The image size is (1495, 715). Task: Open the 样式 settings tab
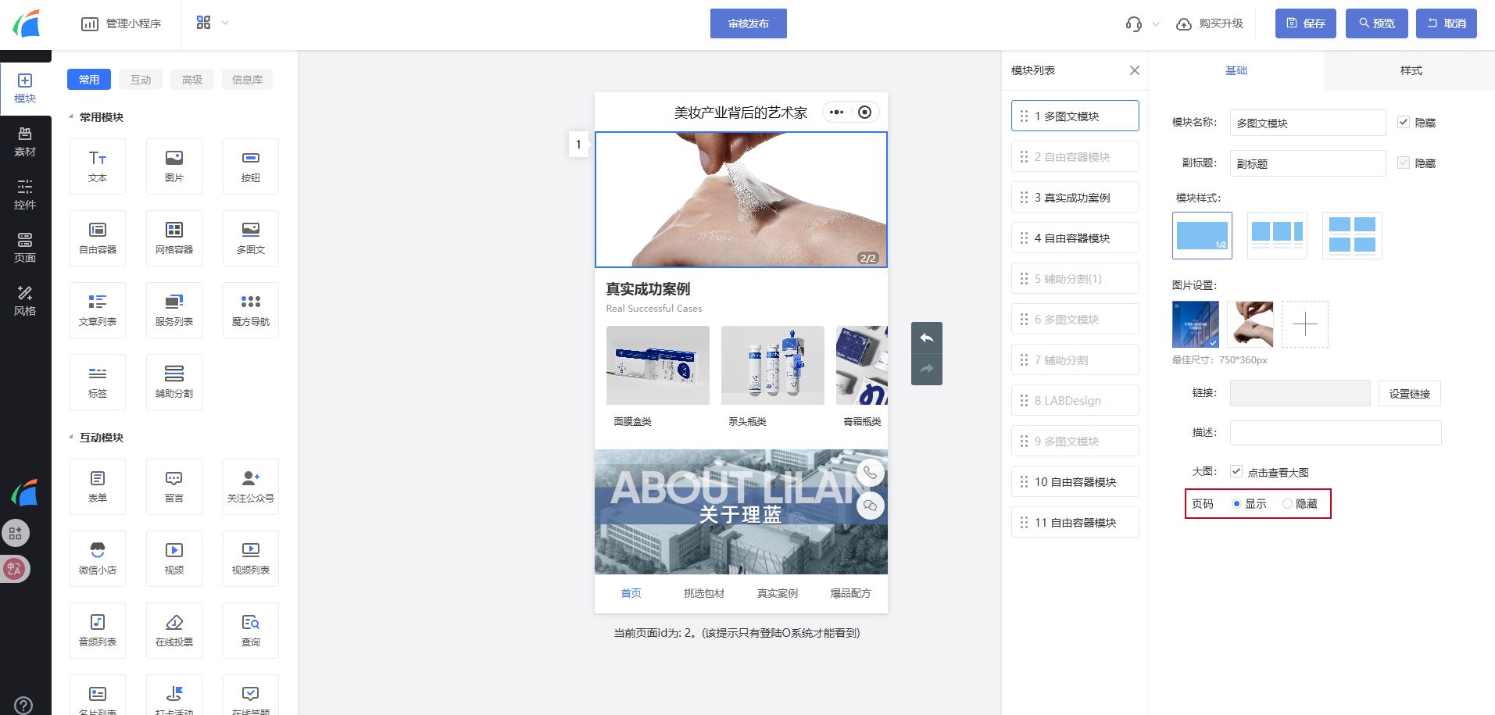pyautogui.click(x=1411, y=70)
